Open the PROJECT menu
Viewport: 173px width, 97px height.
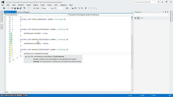click(21, 5)
